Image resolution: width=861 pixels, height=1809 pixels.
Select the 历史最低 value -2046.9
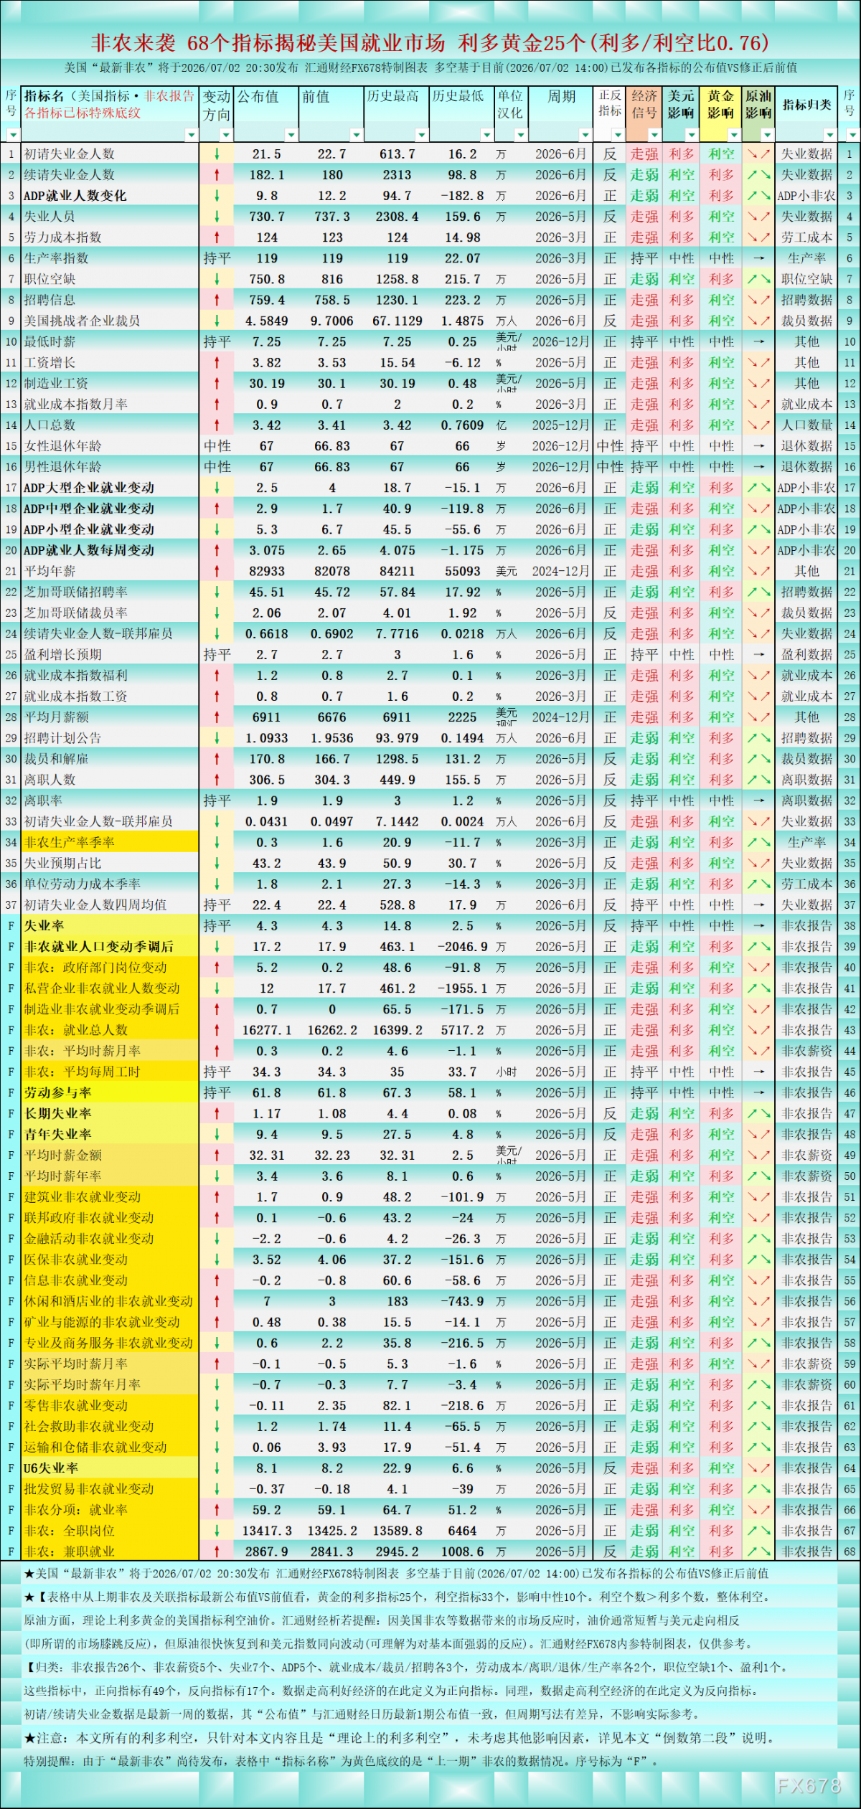[463, 947]
